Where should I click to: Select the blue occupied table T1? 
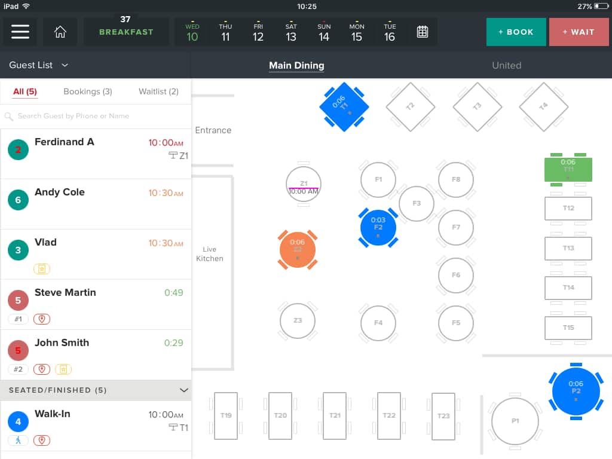click(x=344, y=107)
